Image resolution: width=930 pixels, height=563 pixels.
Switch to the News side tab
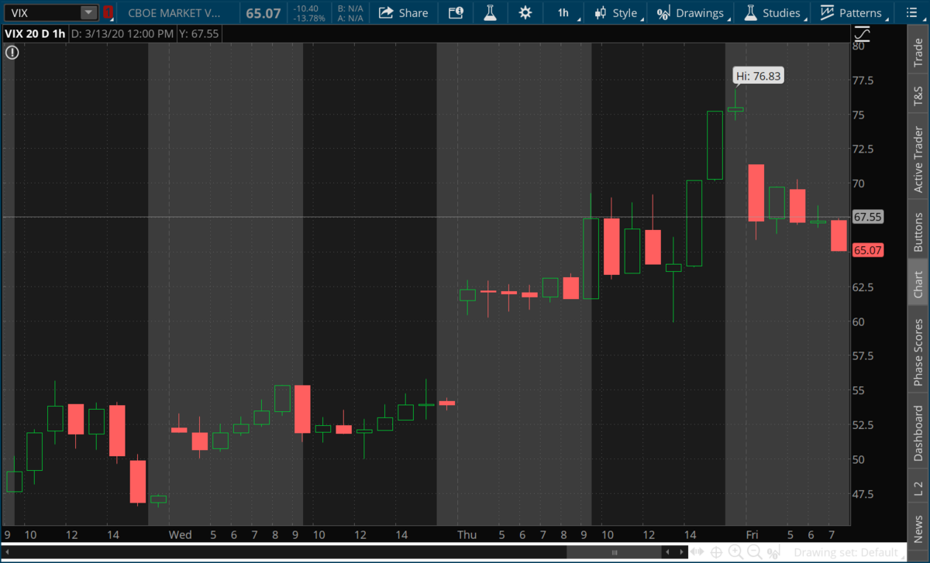click(918, 527)
